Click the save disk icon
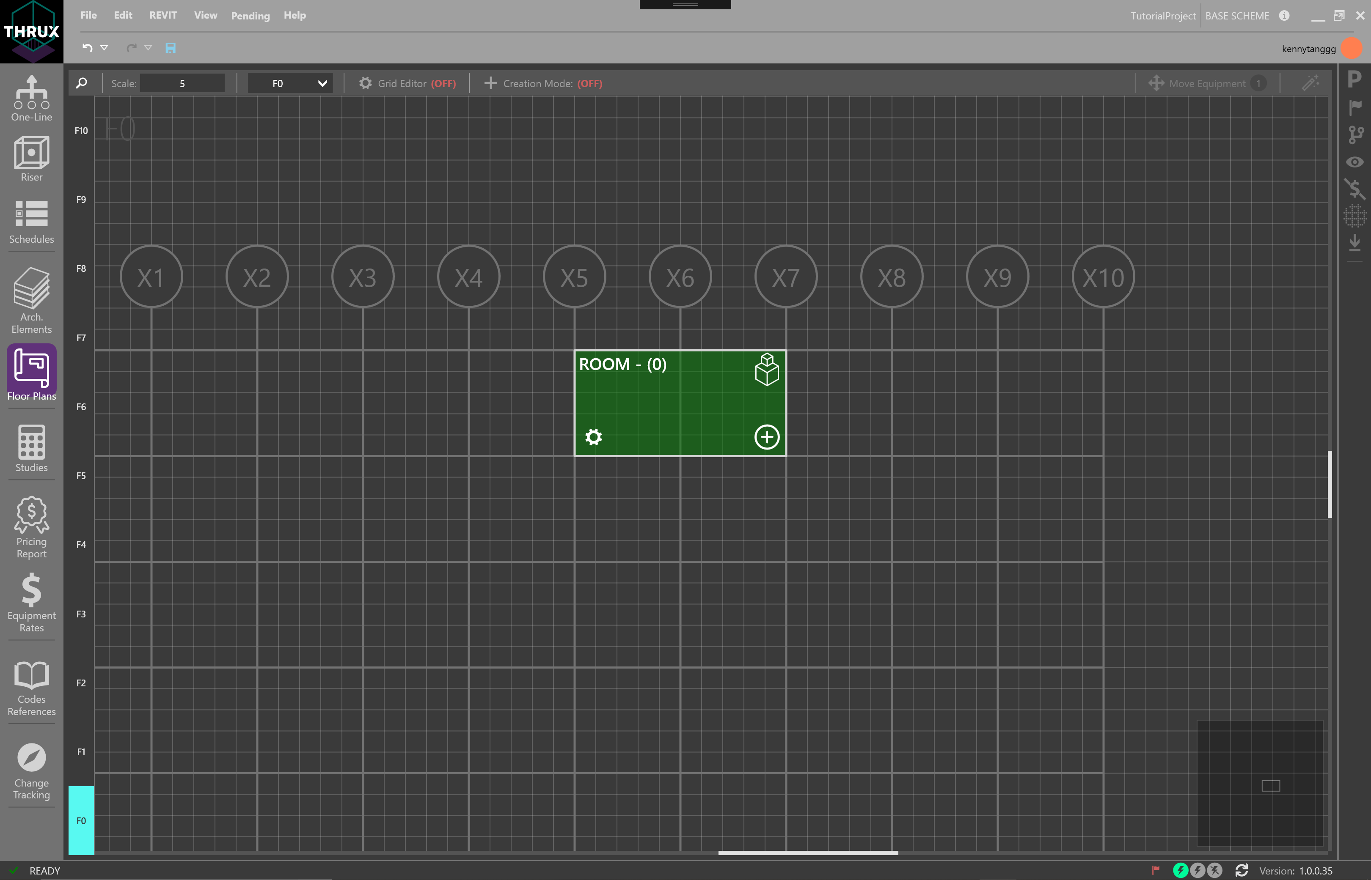Screen dimensions: 1371x880 coord(171,48)
